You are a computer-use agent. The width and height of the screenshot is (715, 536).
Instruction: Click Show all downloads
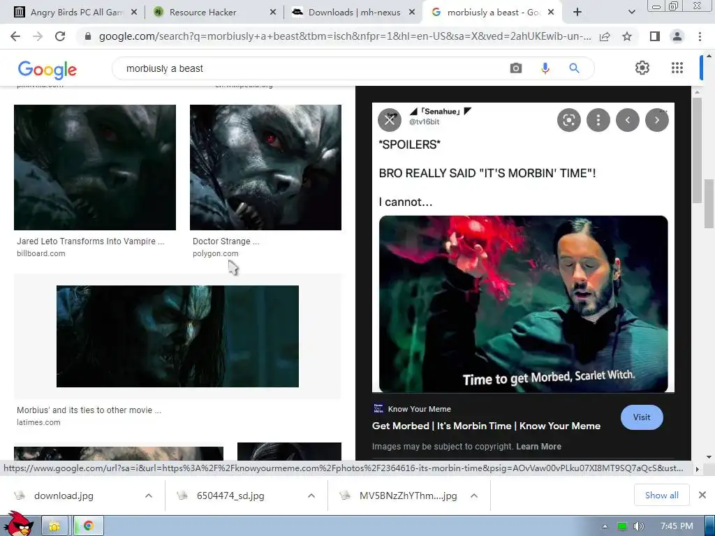[x=662, y=495]
